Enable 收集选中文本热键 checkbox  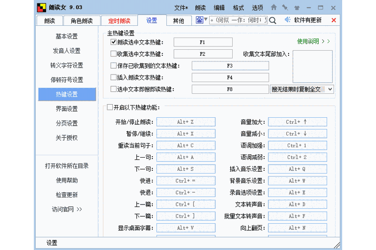tap(113, 54)
